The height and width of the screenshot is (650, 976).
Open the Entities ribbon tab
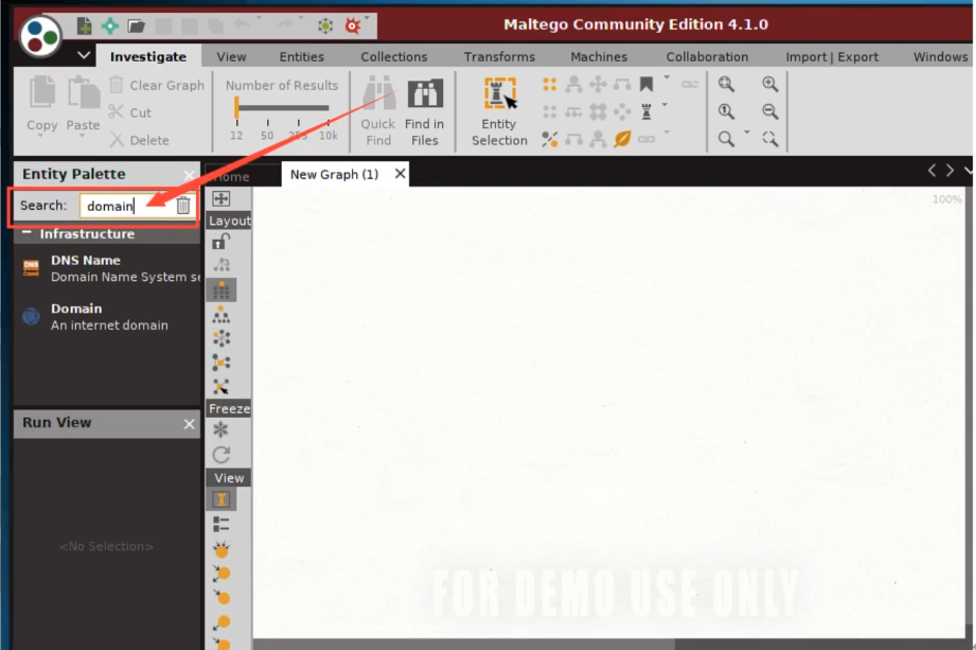(301, 57)
